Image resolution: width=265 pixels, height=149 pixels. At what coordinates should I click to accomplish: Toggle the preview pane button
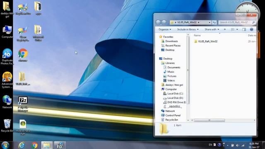pyautogui.click(x=244, y=29)
